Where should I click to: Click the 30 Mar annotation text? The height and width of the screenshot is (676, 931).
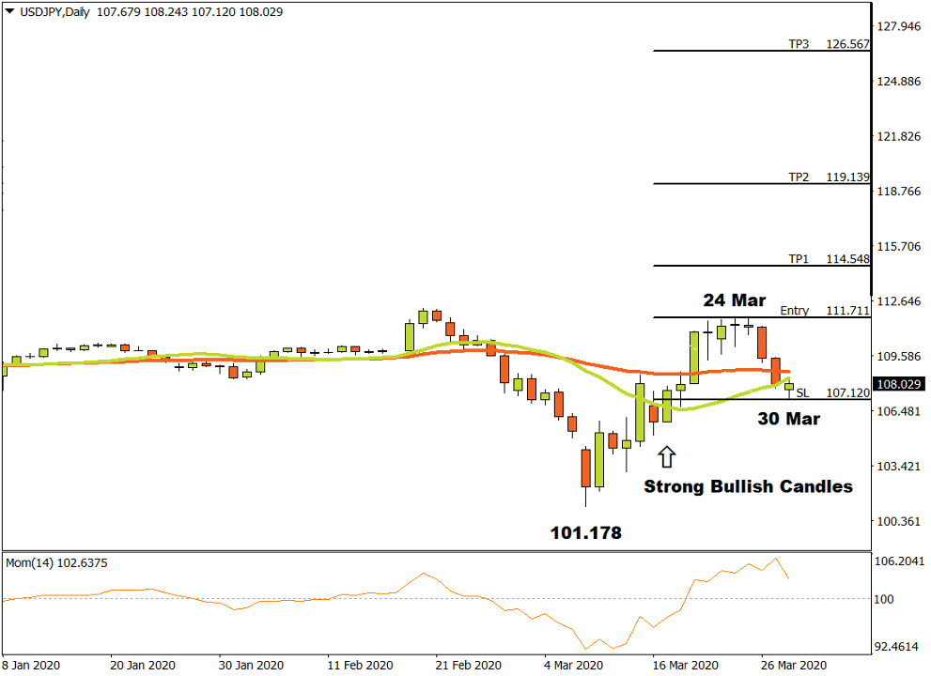pos(788,419)
